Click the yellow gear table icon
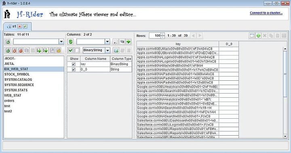The height and width of the screenshot is (153, 291). (x=58, y=50)
